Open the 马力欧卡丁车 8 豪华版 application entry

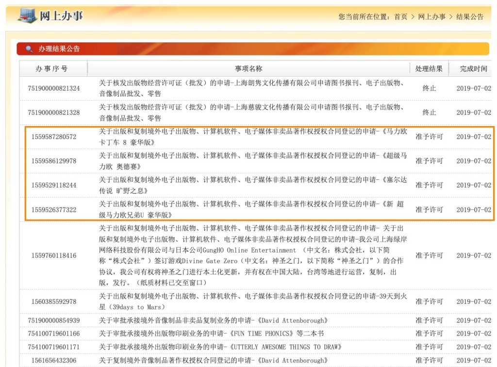click(253, 137)
